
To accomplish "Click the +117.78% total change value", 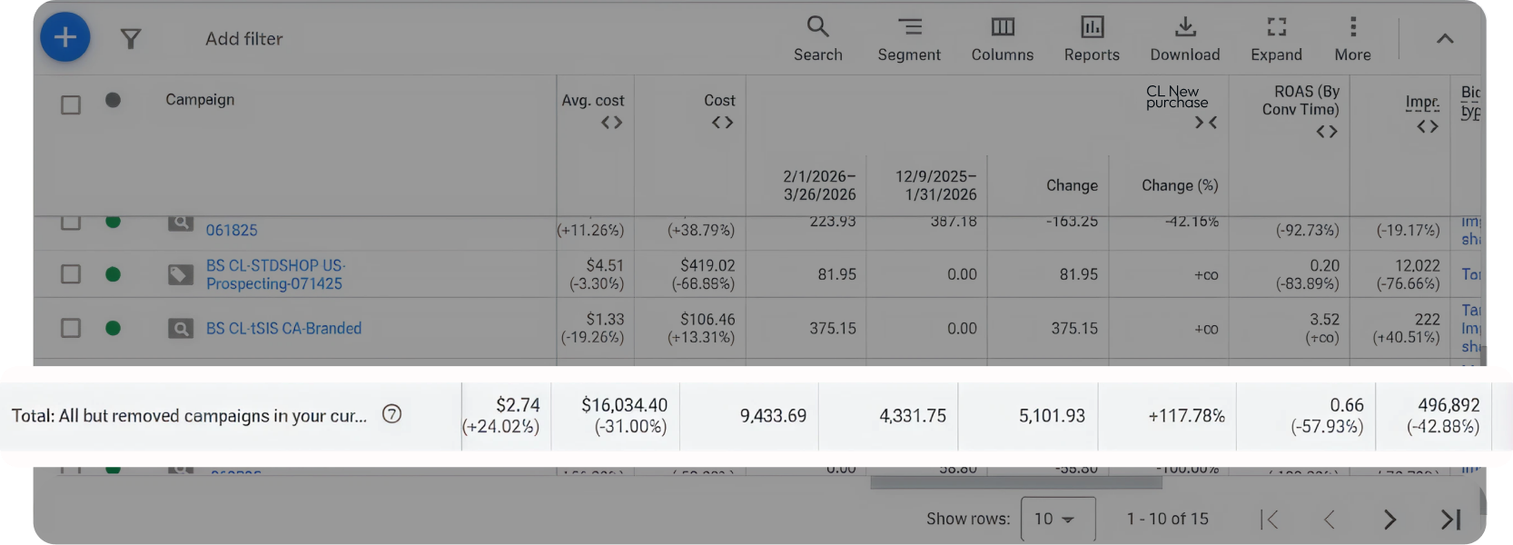I will (1186, 416).
